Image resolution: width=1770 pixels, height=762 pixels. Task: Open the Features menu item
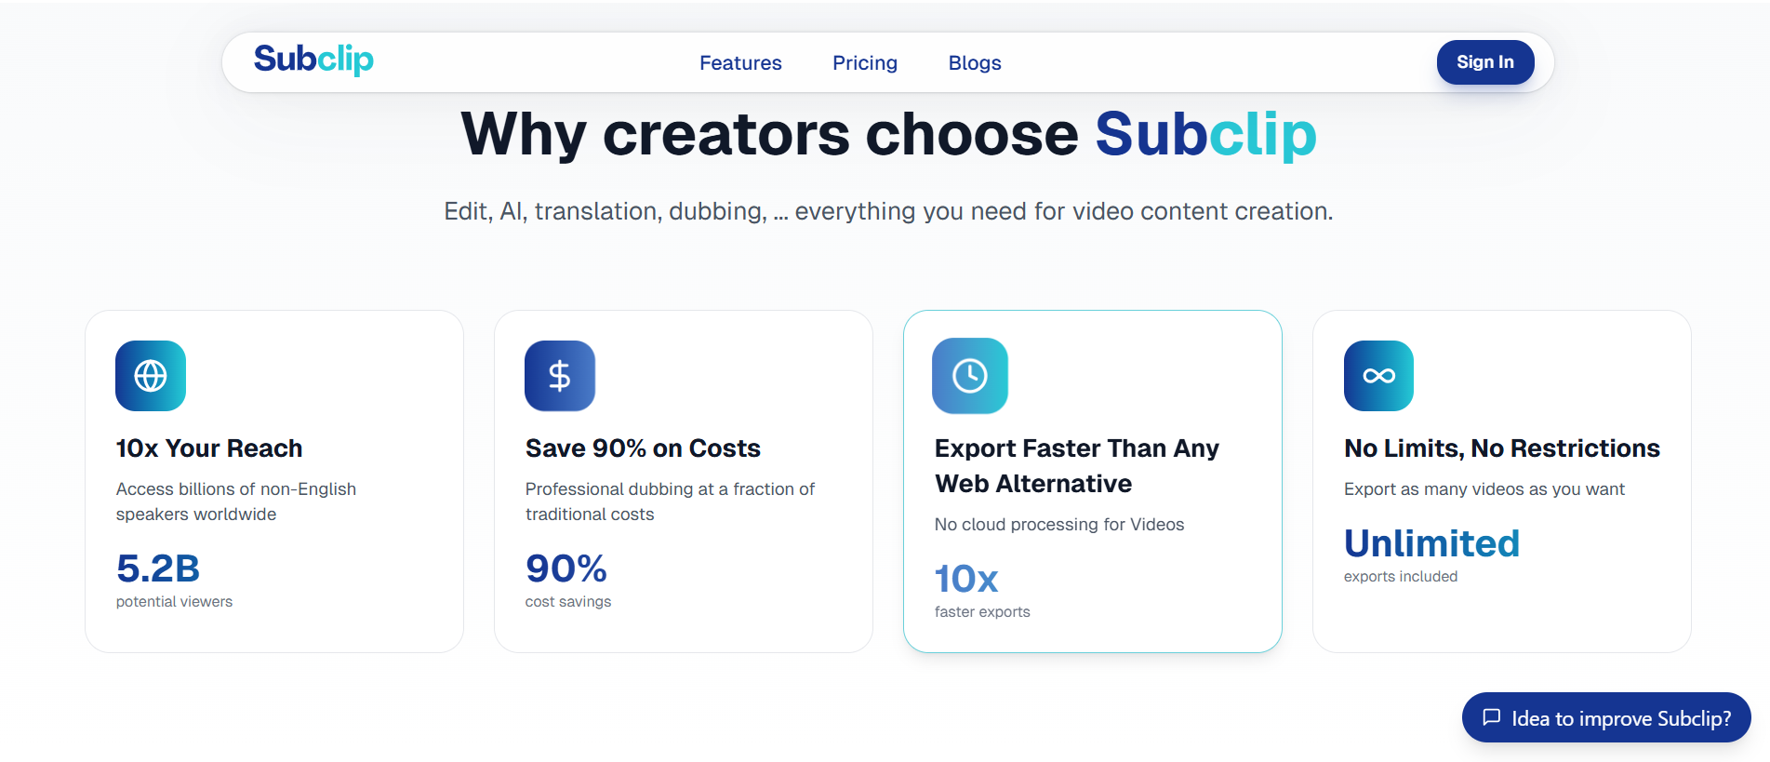tap(739, 62)
